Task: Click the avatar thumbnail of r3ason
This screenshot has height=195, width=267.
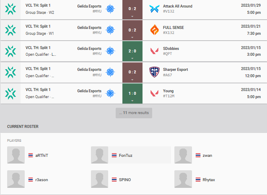Action: 16,179
